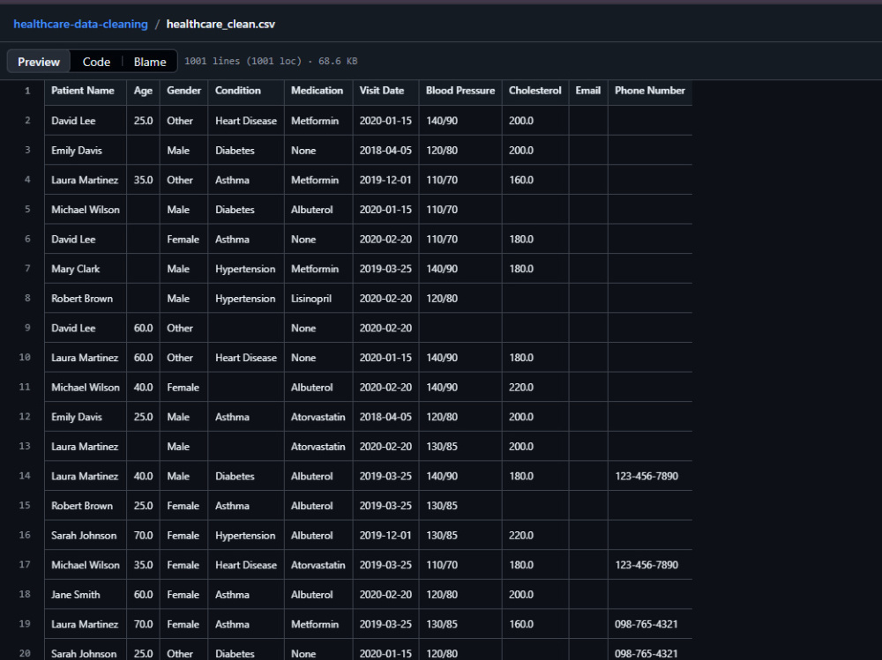This screenshot has height=660, width=882.
Task: Click visit date '2018-04-05' in row 3
Action: (385, 151)
